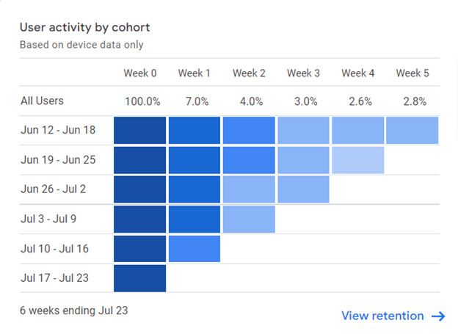Click the Week 0 column header
The image size is (458, 334).
(x=140, y=73)
